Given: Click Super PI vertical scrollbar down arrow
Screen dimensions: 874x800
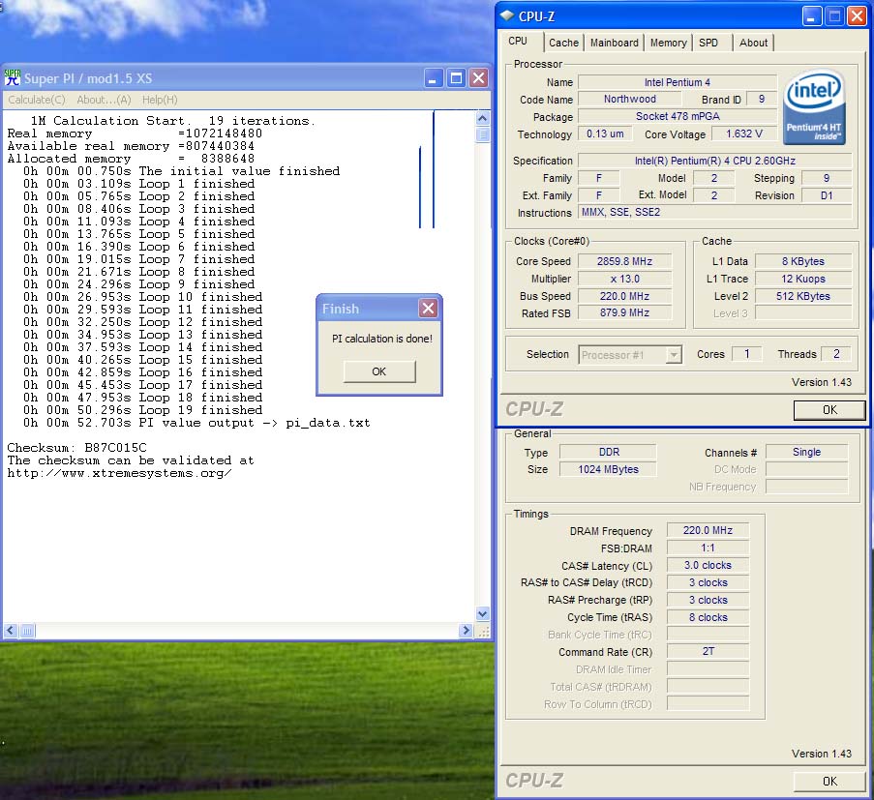Looking at the screenshot, I should tap(483, 614).
